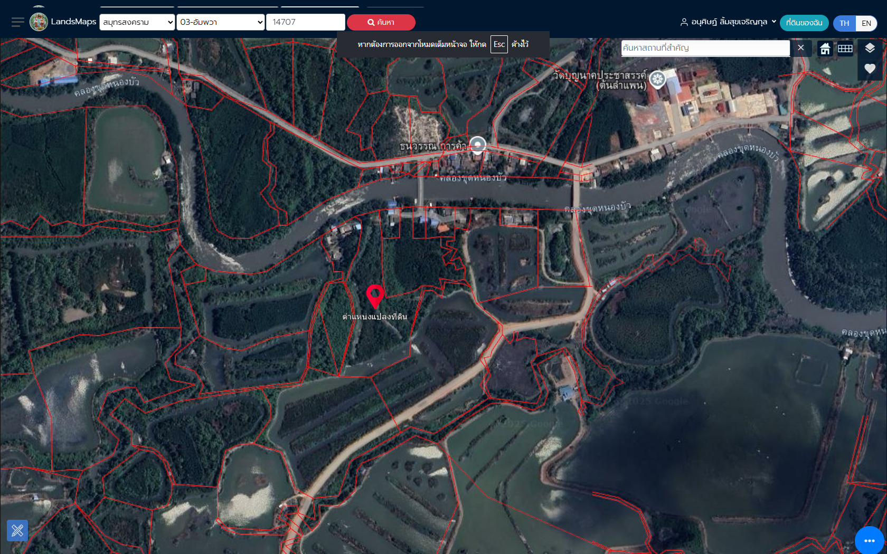Switch language to TH
The height and width of the screenshot is (554, 887).
(844, 23)
